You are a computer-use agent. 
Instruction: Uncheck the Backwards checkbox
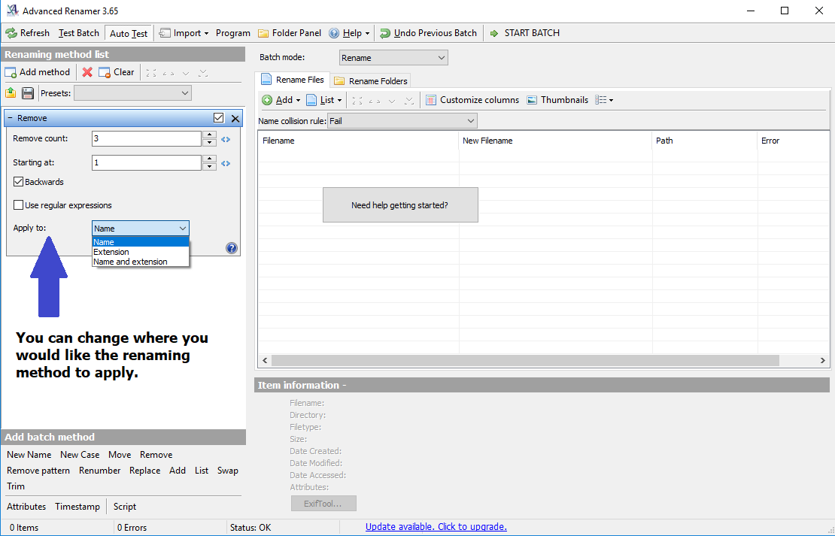tap(18, 182)
